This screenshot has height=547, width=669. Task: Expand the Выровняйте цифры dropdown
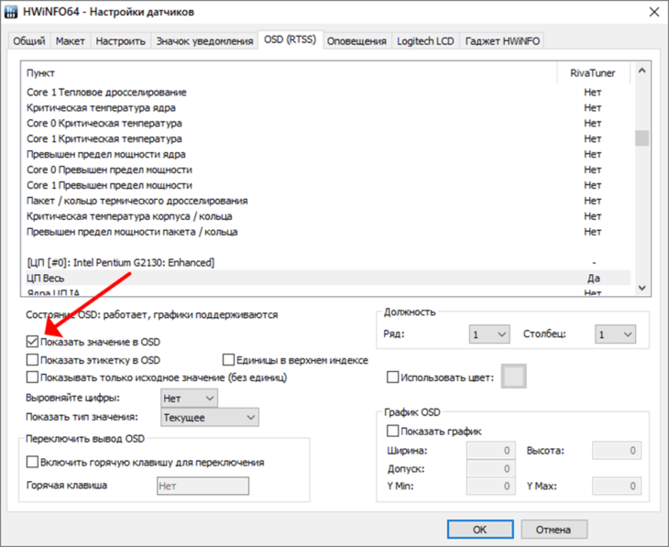189,398
